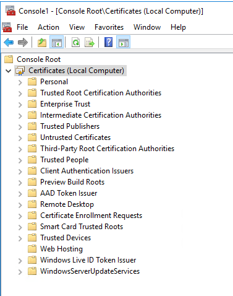Image resolution: width=233 pixels, height=296 pixels.
Task: Expand Smart Card Trusted Roots node
Action: pos(20,227)
